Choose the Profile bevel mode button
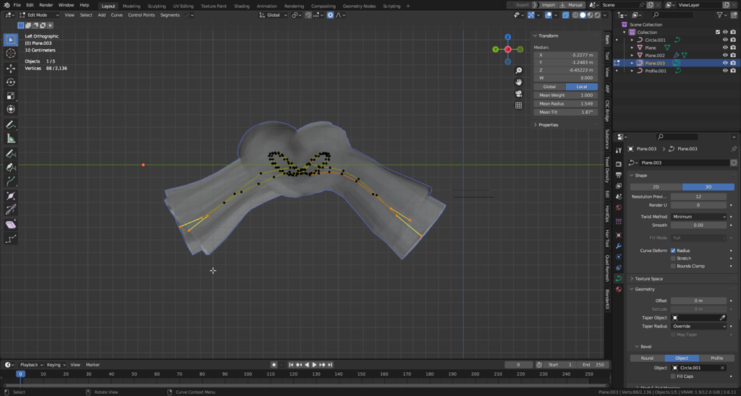 716,358
